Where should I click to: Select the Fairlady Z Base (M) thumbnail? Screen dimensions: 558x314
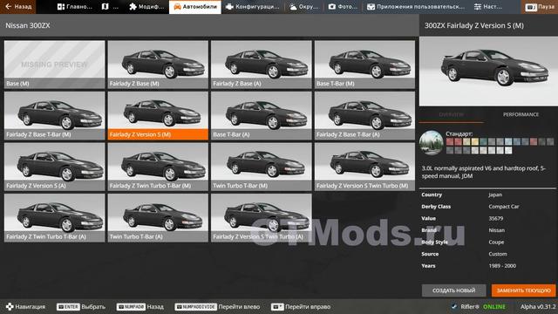[158, 65]
